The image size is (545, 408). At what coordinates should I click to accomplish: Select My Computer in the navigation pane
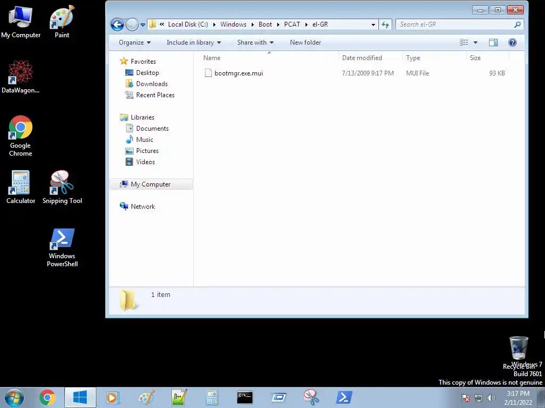(x=151, y=184)
